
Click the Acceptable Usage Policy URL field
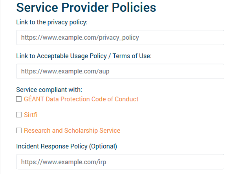120,71
